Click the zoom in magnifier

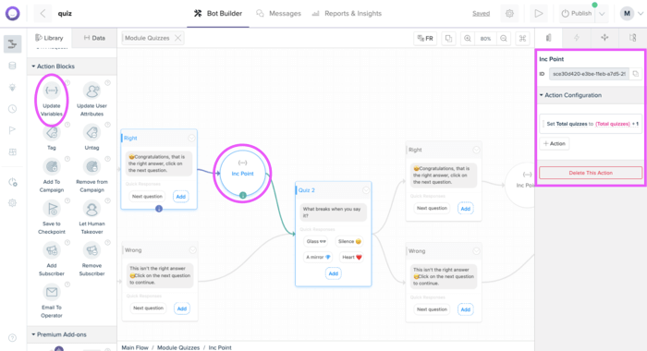(467, 39)
